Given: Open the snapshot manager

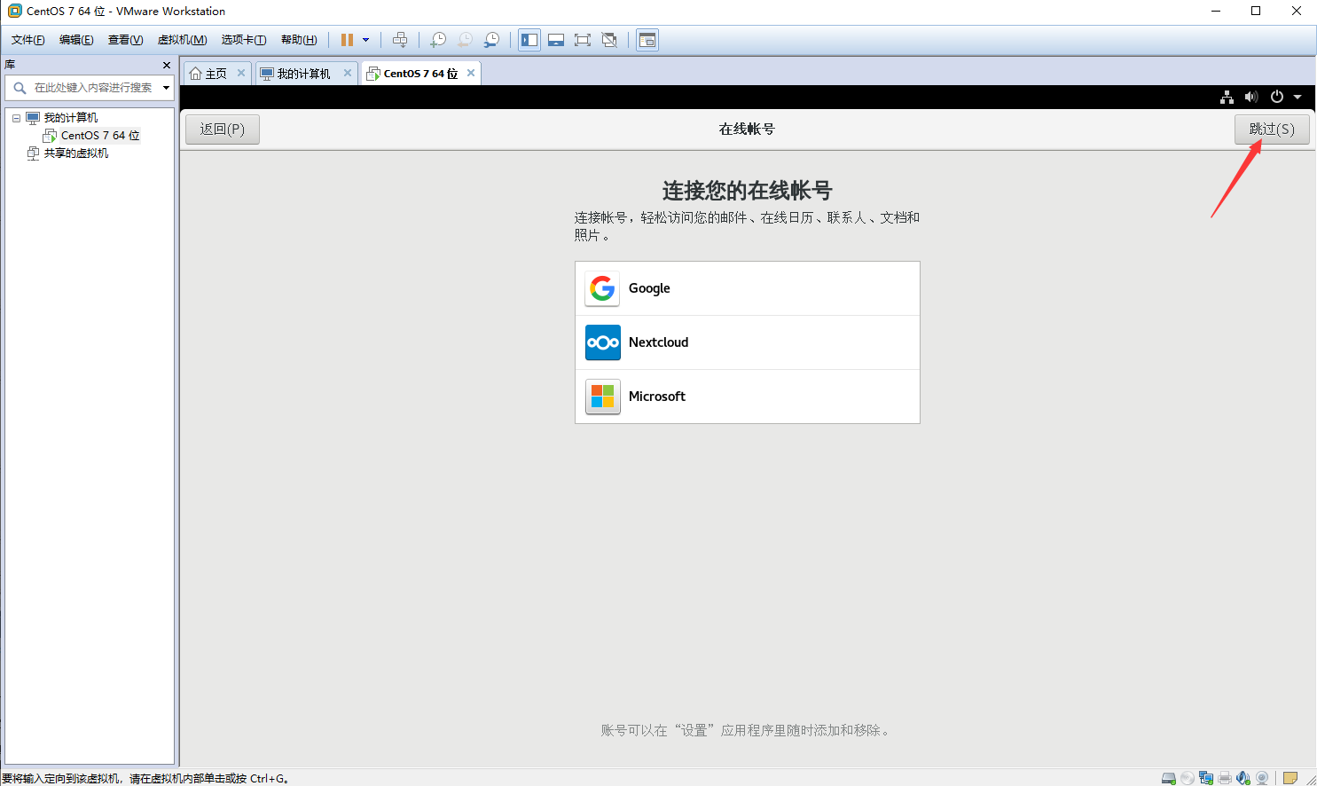Looking at the screenshot, I should [x=491, y=40].
